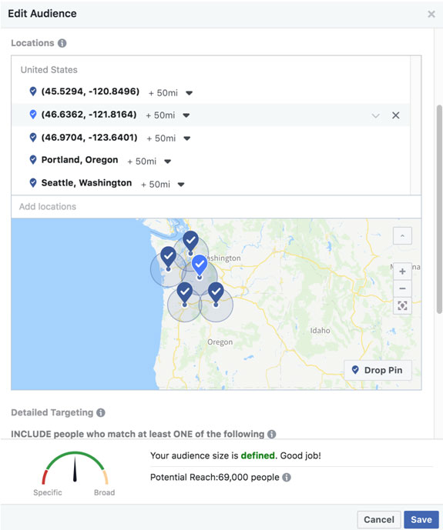
Task: Click the pin icon beside Seattle, Washington
Action: [33, 182]
